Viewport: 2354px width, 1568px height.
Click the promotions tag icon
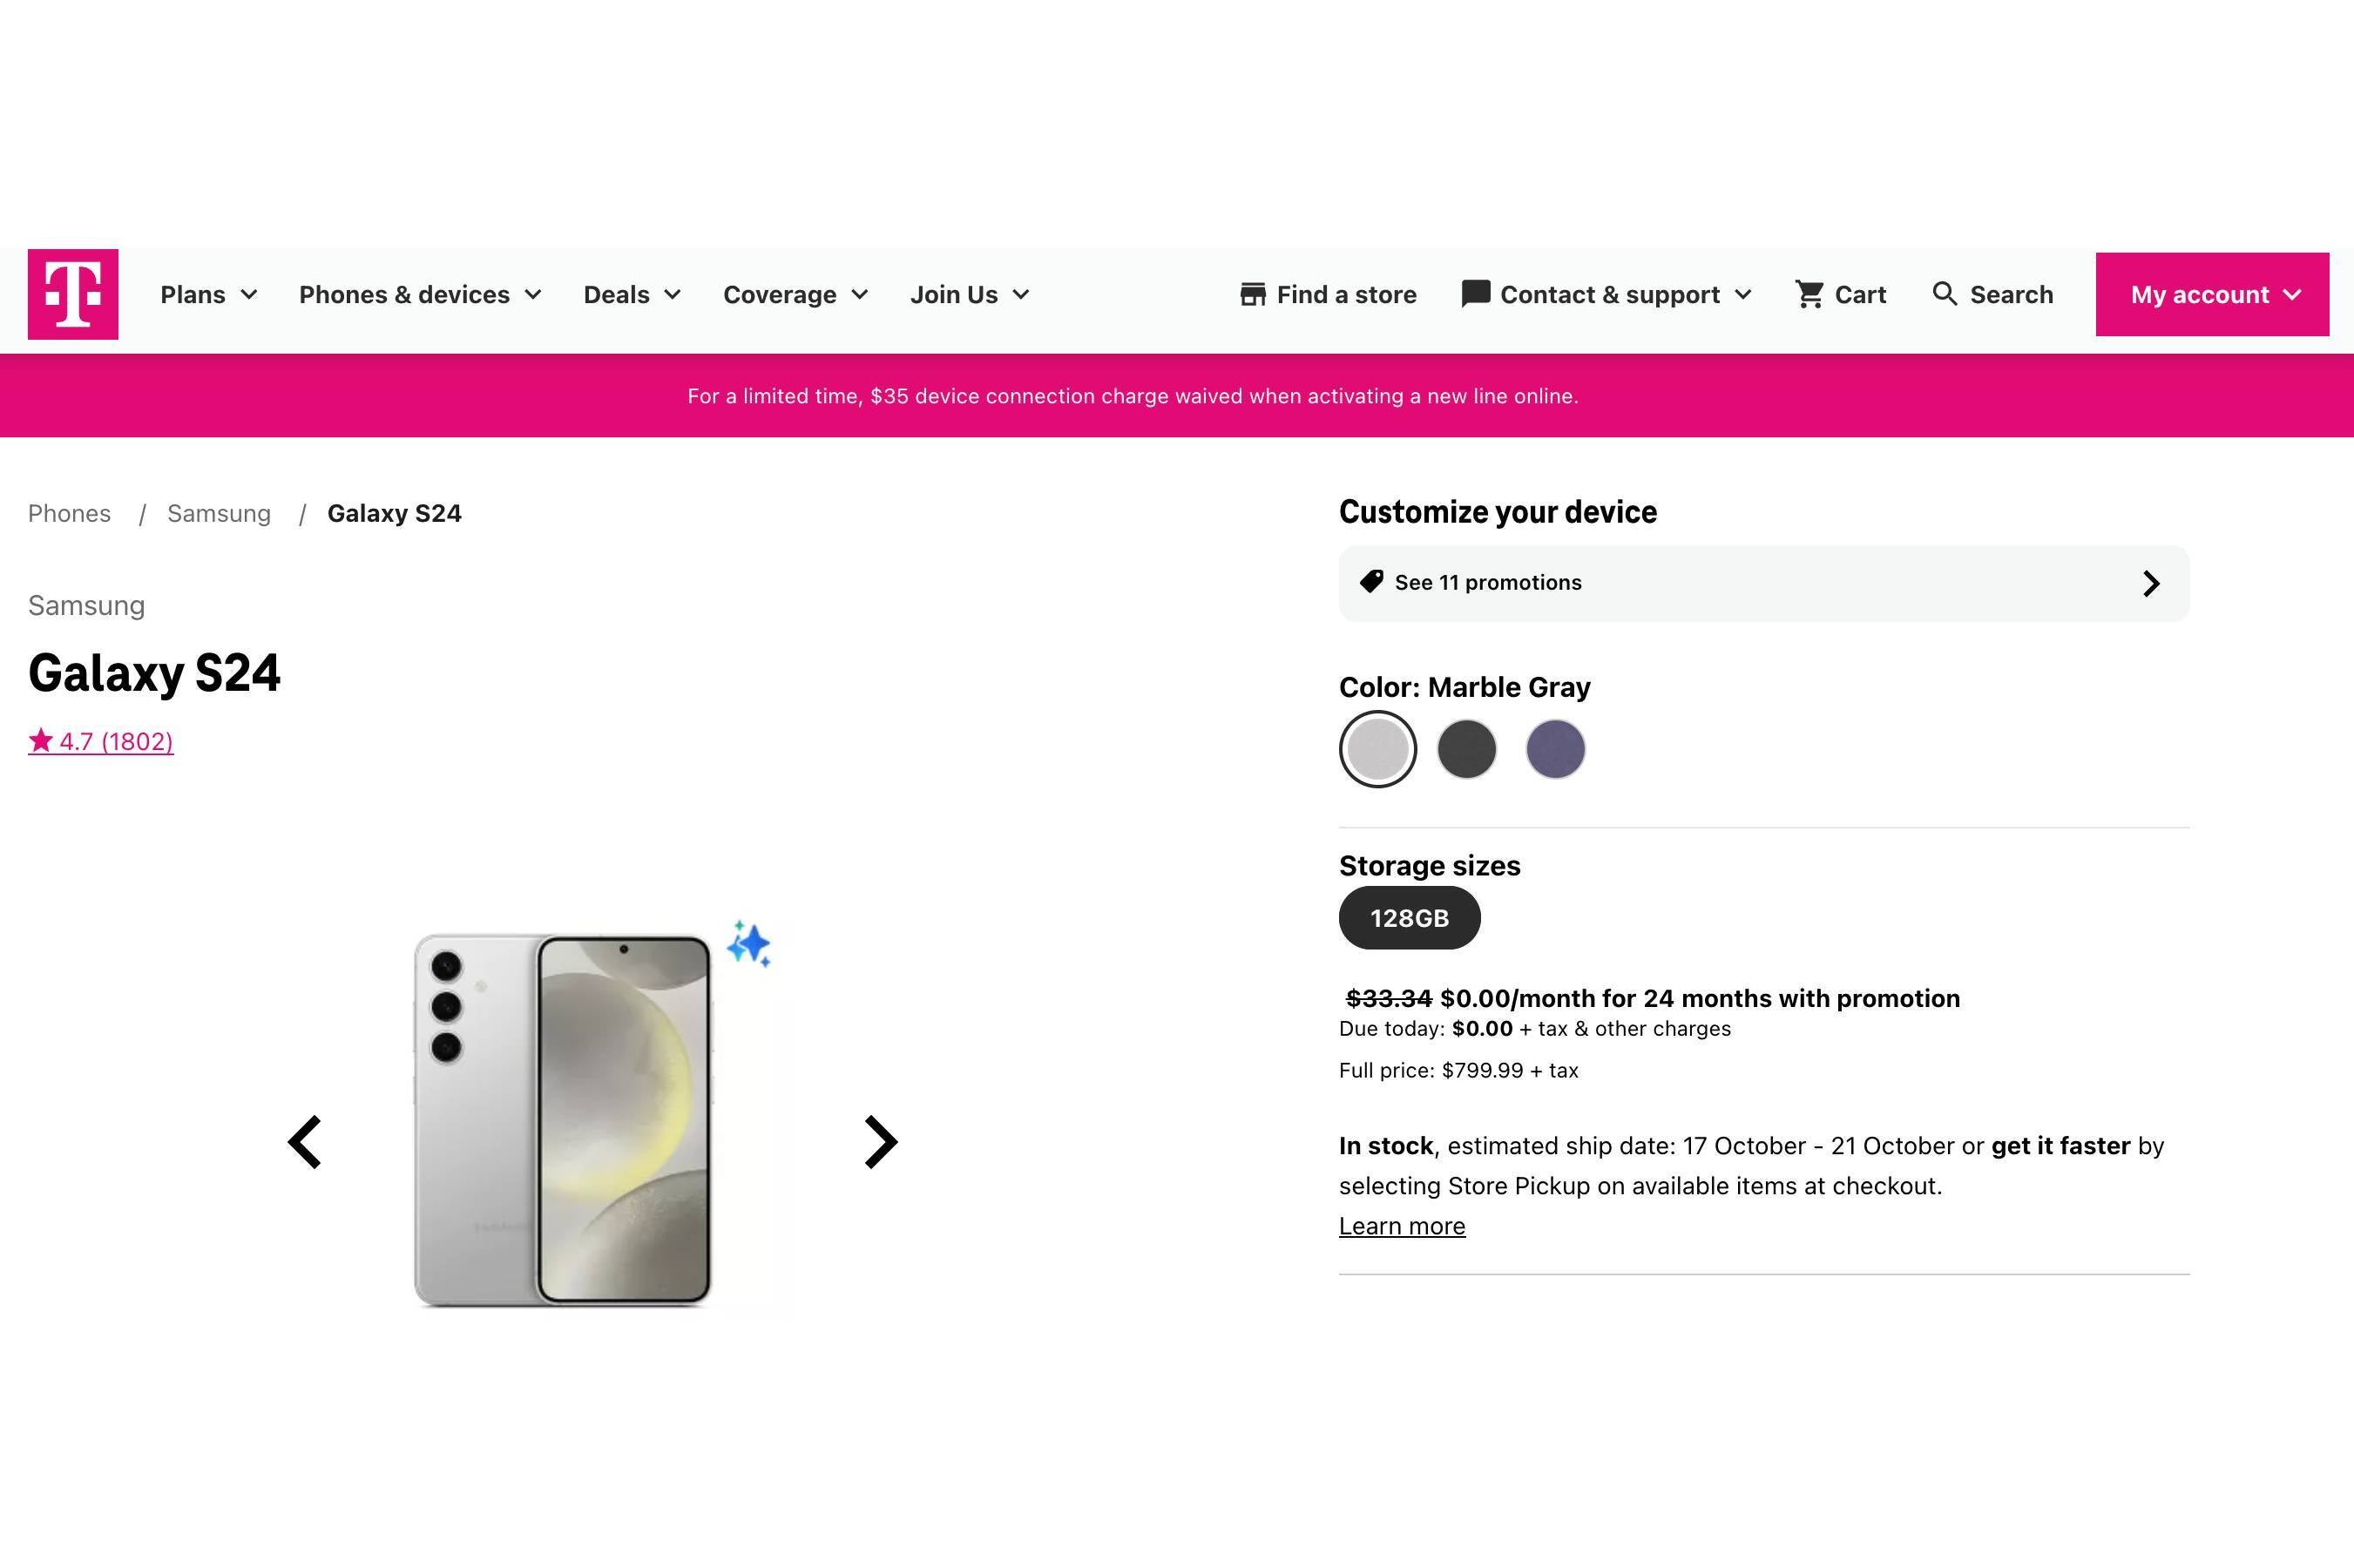(1372, 581)
